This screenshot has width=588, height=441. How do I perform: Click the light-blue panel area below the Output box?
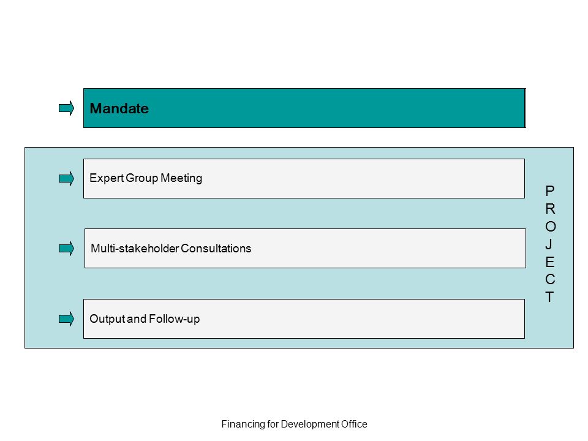point(300,343)
